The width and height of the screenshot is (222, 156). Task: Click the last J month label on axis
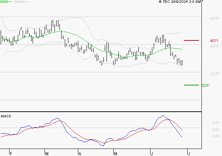point(189,154)
